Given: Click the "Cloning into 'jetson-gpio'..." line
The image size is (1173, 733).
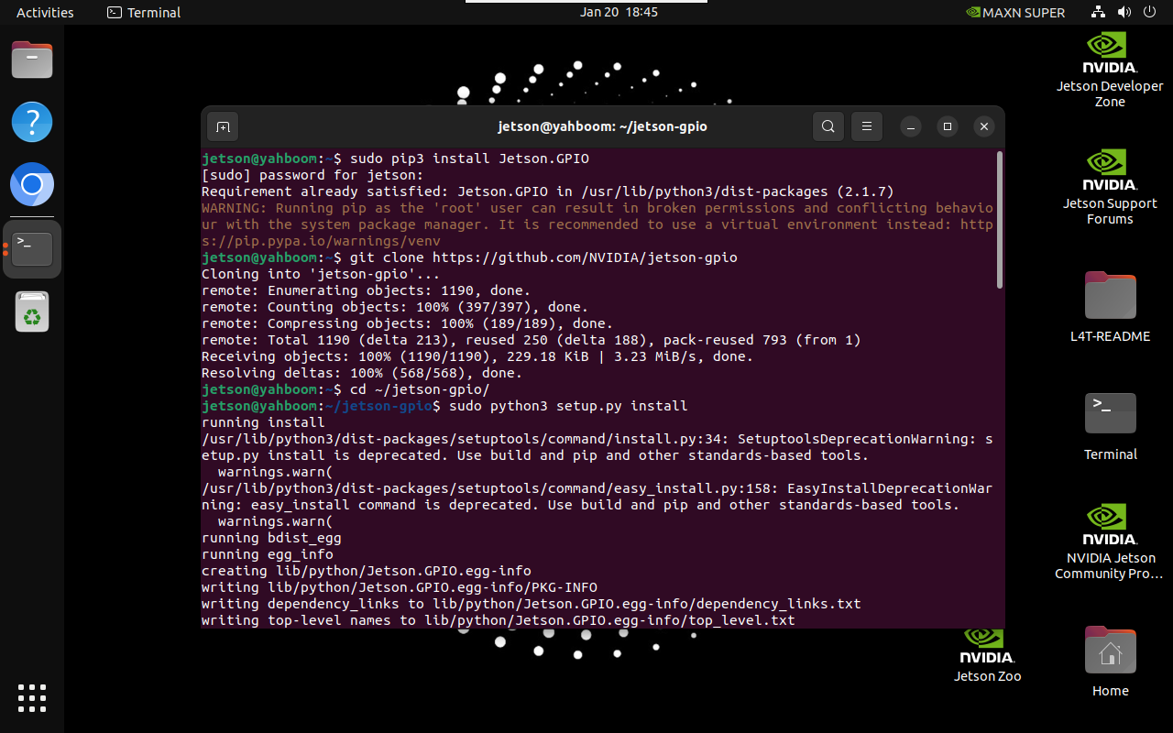Looking at the screenshot, I should (x=321, y=274).
